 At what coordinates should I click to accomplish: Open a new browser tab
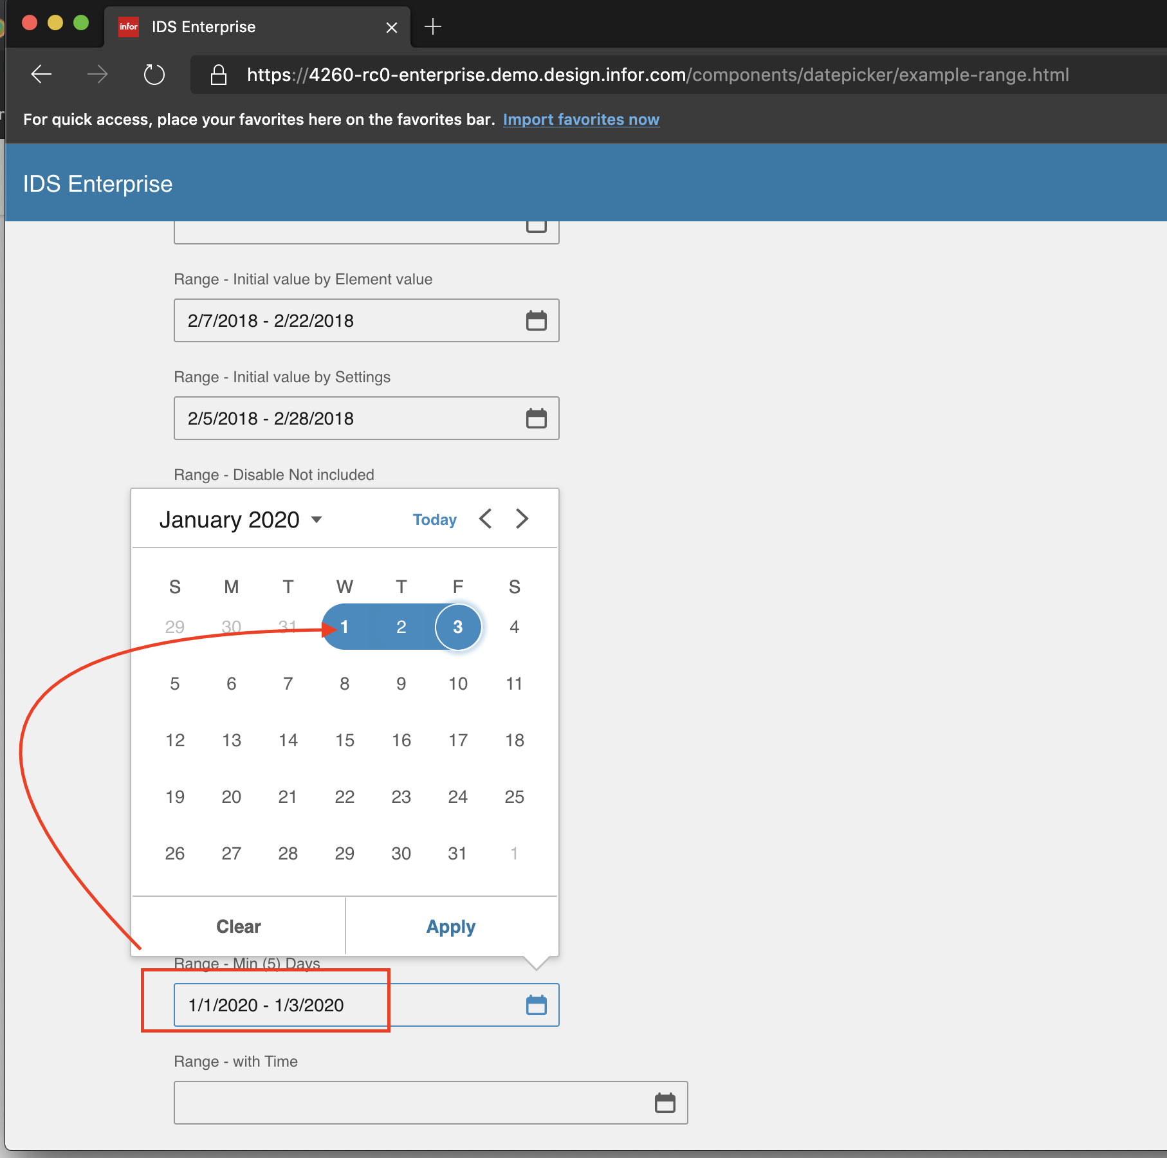click(x=433, y=26)
